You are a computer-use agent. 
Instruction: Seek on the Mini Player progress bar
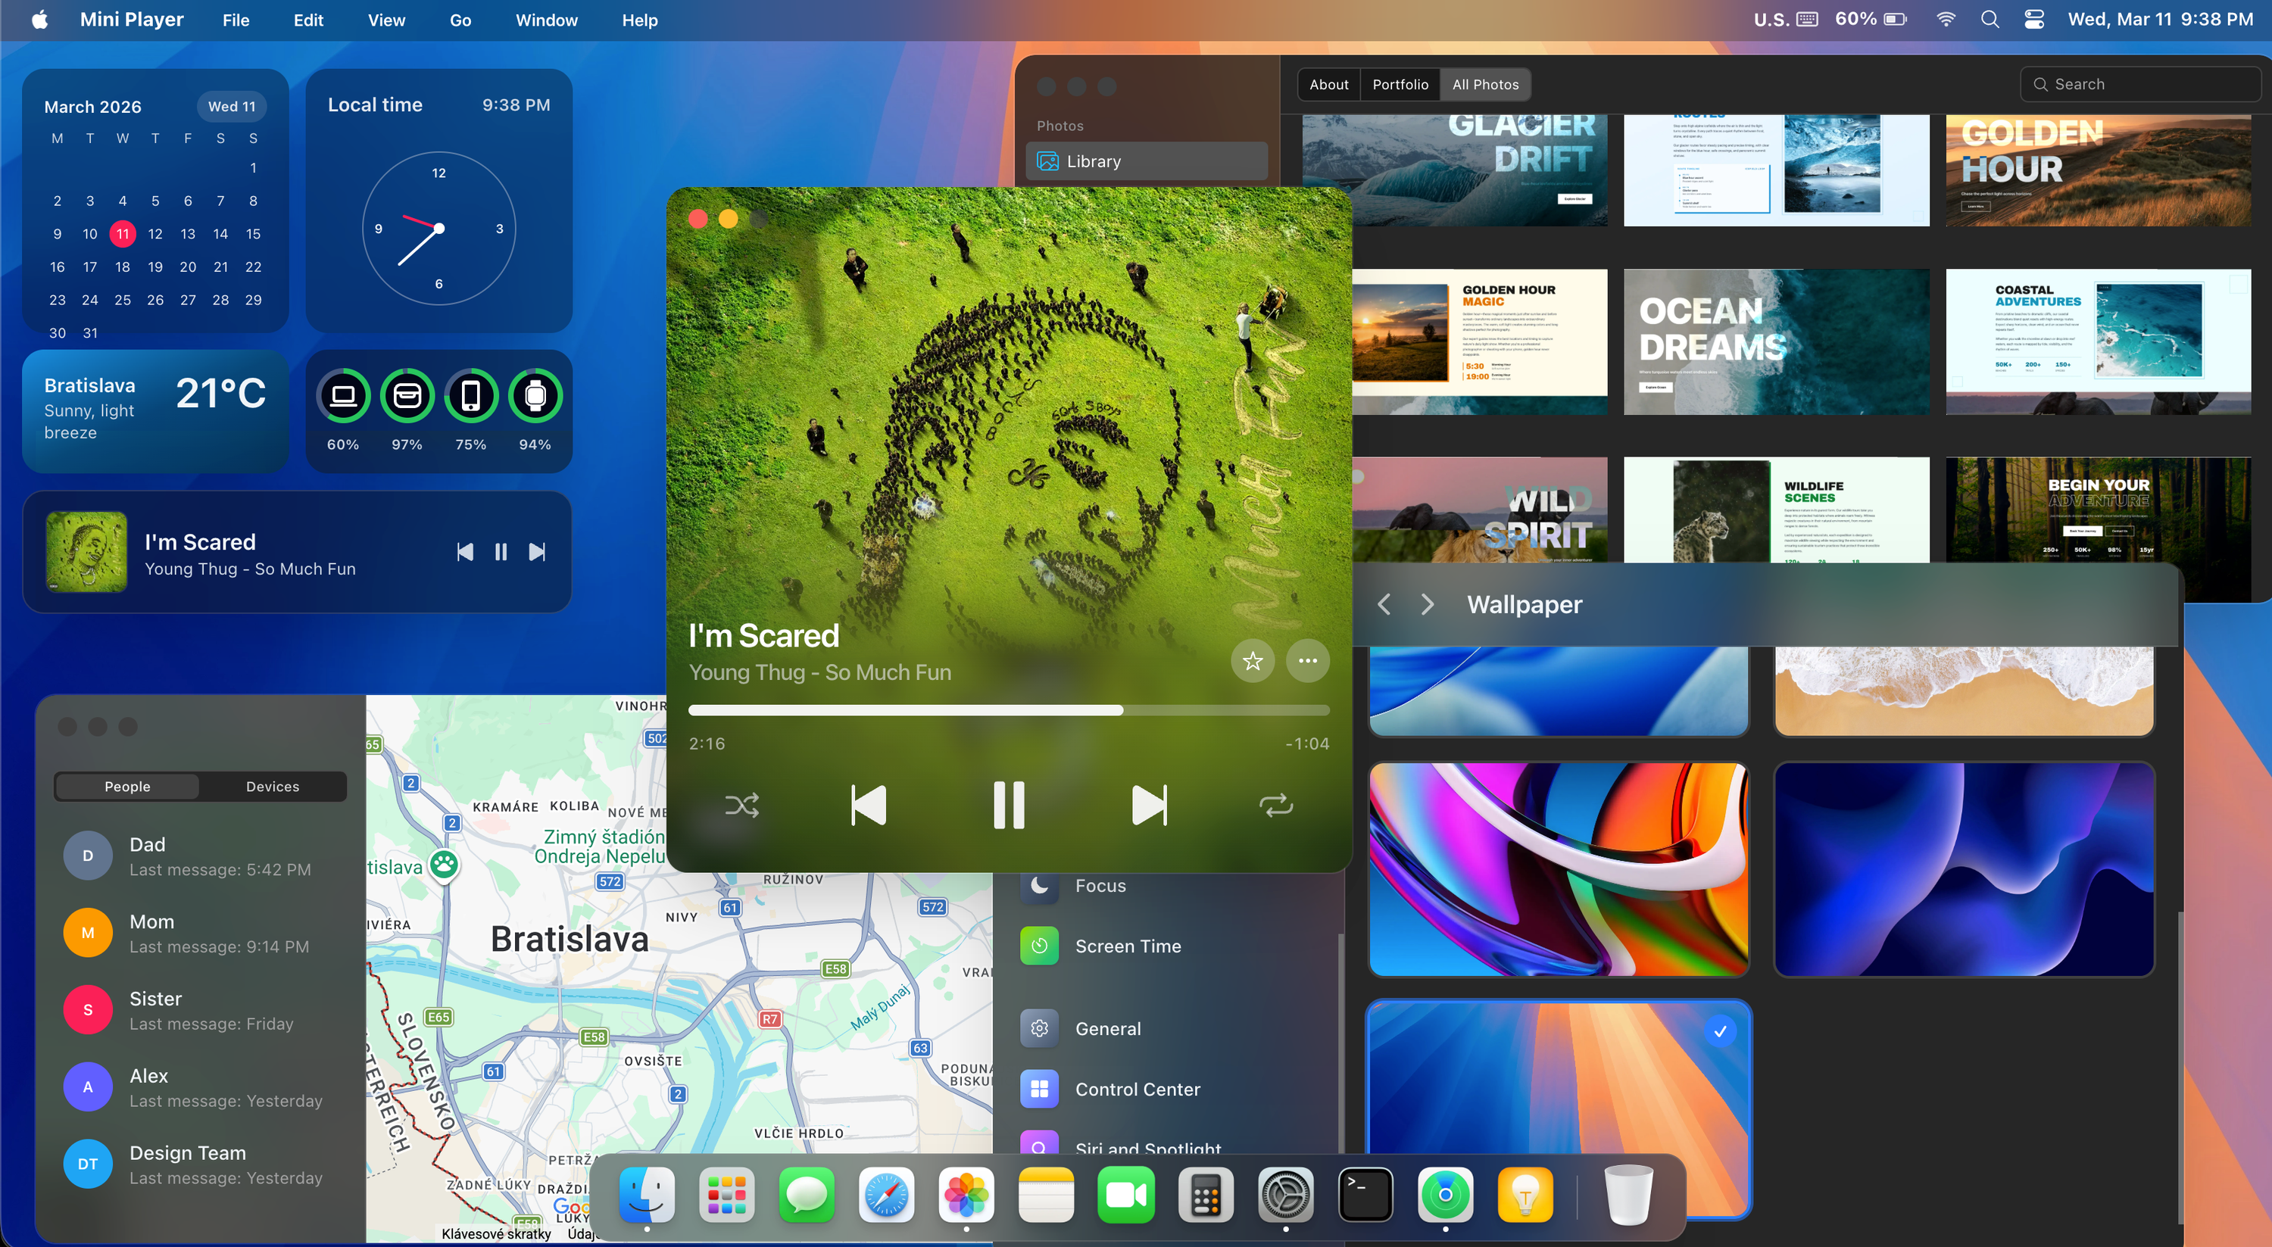[x=1008, y=710]
